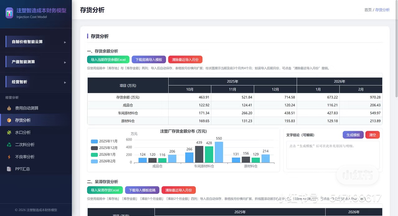
Task: Click the cell value 970.28
Action: (x=375, y=97)
